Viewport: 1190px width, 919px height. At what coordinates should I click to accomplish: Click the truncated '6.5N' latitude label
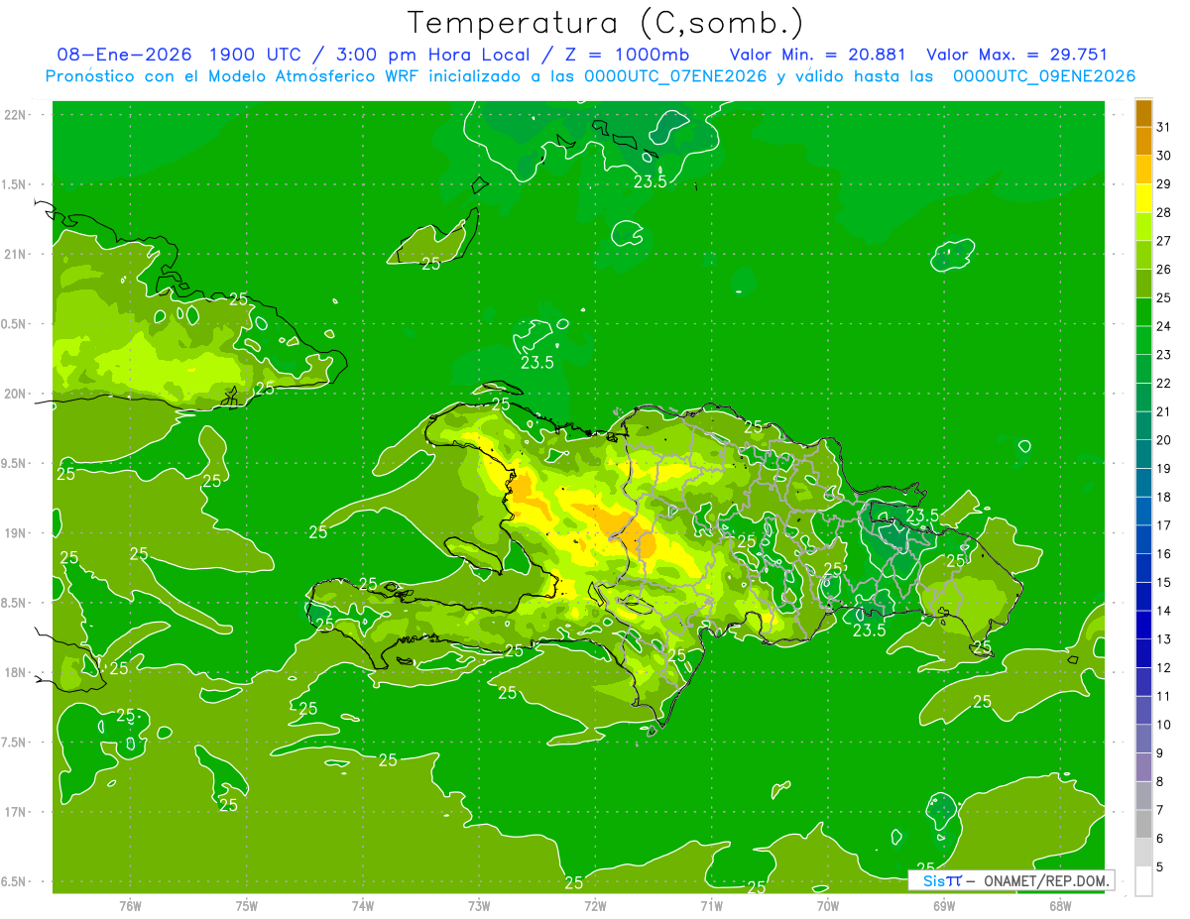click(x=15, y=881)
